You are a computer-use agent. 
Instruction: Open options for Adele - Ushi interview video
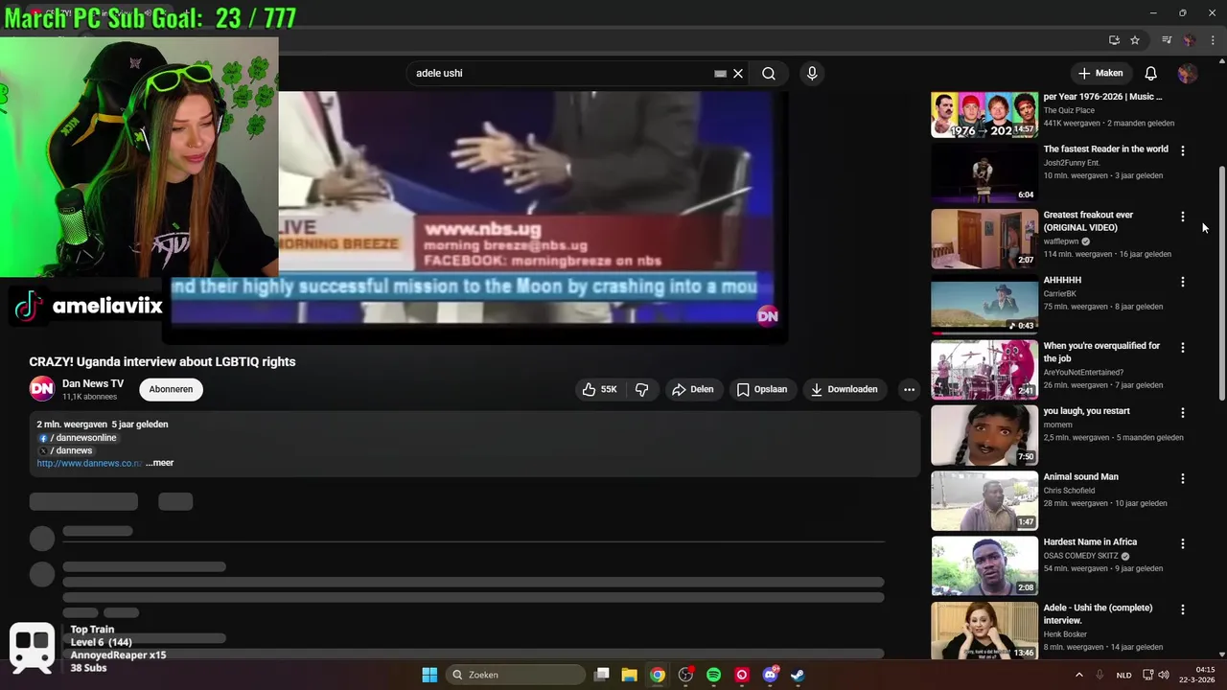point(1182,609)
